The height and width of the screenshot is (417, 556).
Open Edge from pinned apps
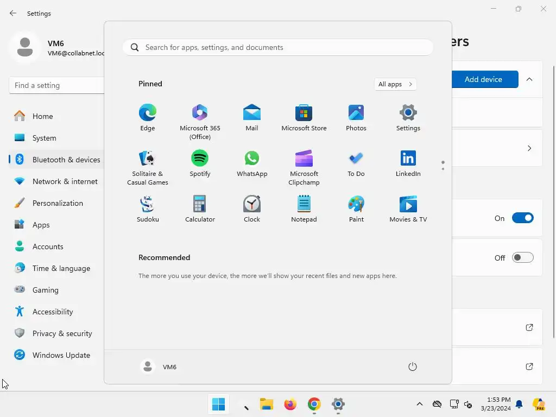(148, 118)
